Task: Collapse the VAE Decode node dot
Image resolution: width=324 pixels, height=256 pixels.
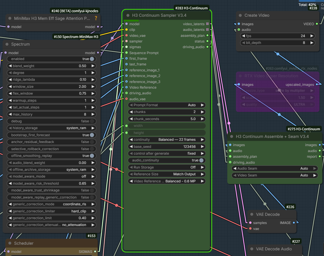Action: coord(252,214)
